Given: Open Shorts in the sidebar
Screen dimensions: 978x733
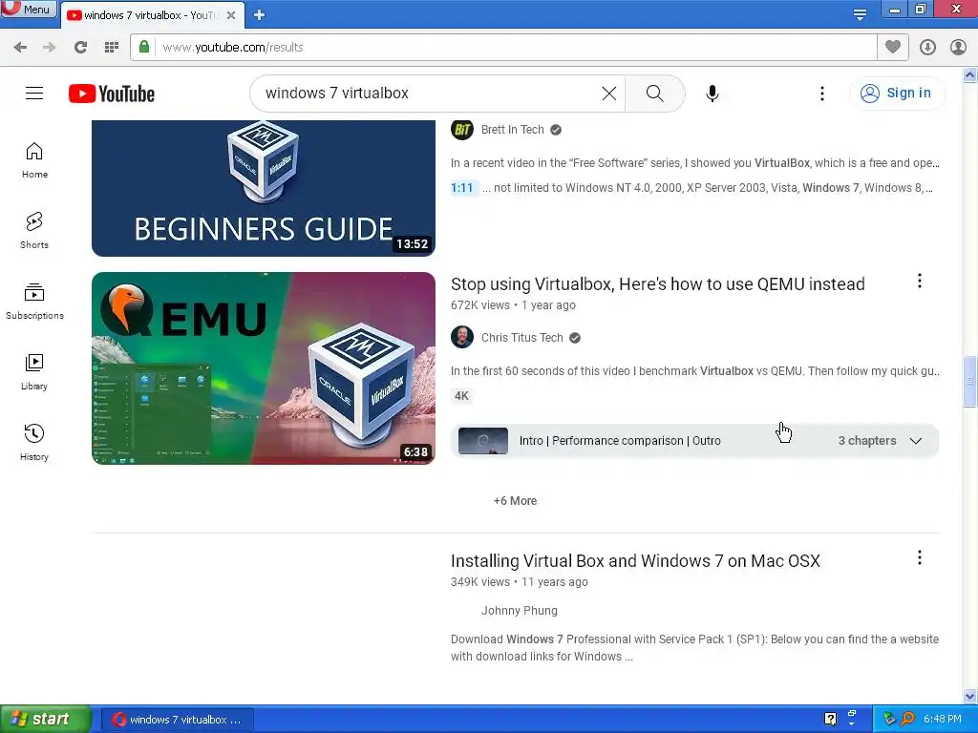Looking at the screenshot, I should pos(34,231).
